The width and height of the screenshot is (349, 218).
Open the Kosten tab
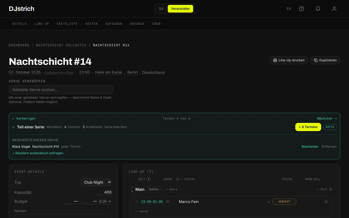92,24
